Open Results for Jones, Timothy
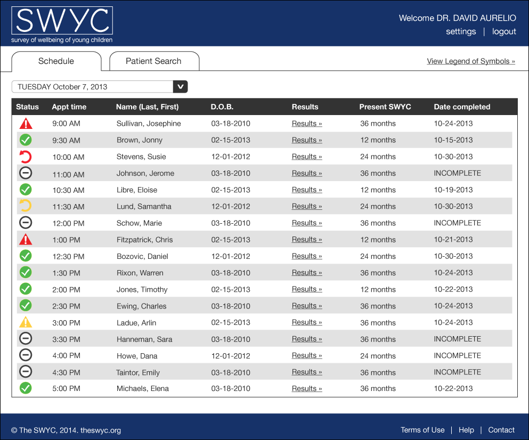Image resolution: width=529 pixels, height=440 pixels. (307, 289)
